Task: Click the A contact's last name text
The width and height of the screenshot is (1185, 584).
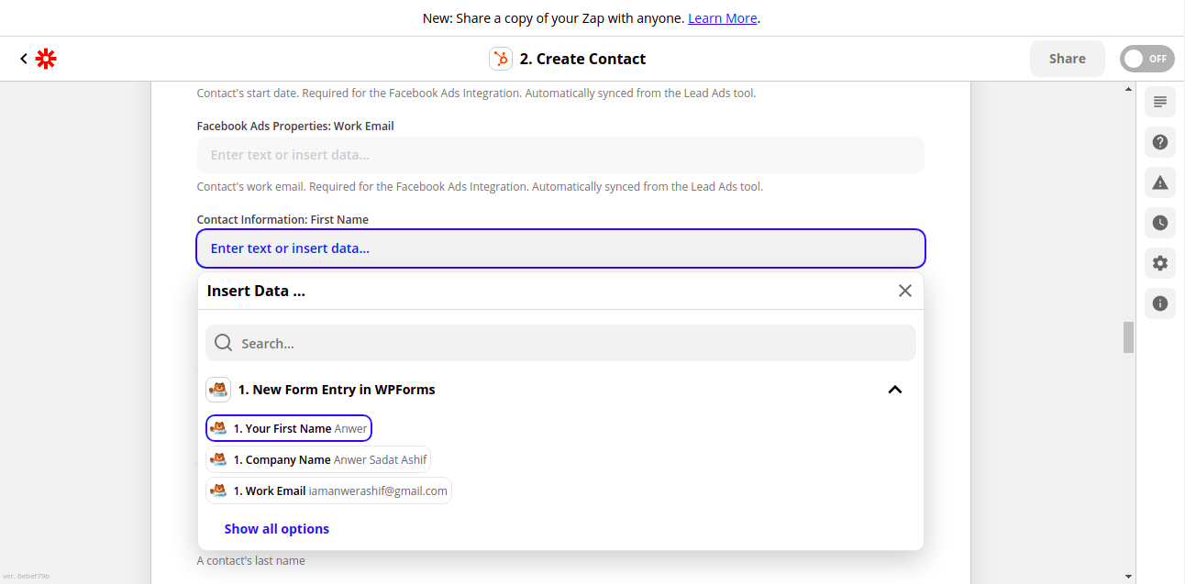Action: click(251, 560)
